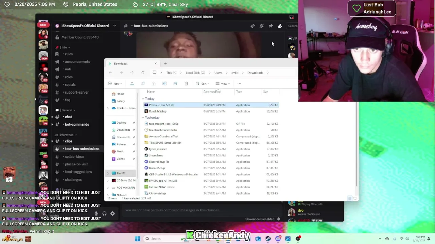The width and height of the screenshot is (435, 244).
Task: Refresh the Downloads folder view
Action: pyautogui.click(x=143, y=73)
